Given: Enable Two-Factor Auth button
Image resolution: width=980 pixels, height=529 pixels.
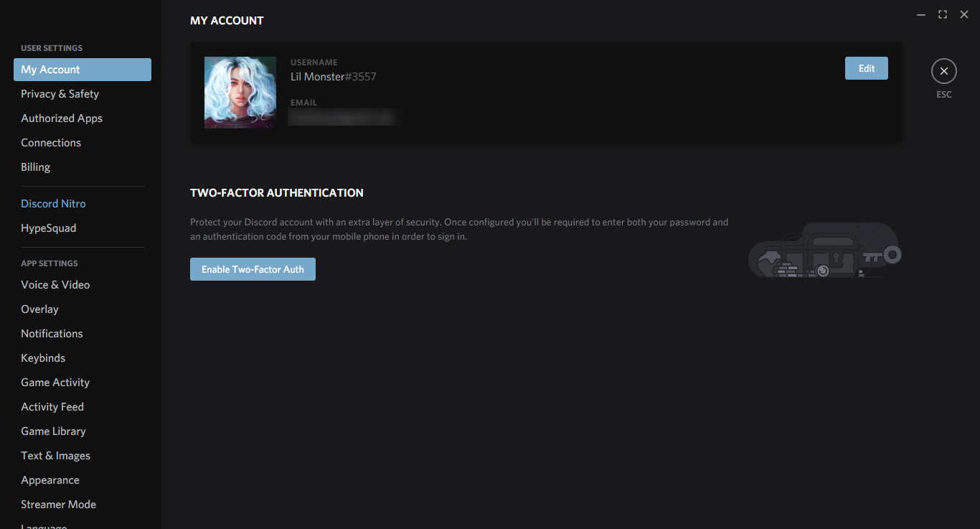Looking at the screenshot, I should pos(253,269).
